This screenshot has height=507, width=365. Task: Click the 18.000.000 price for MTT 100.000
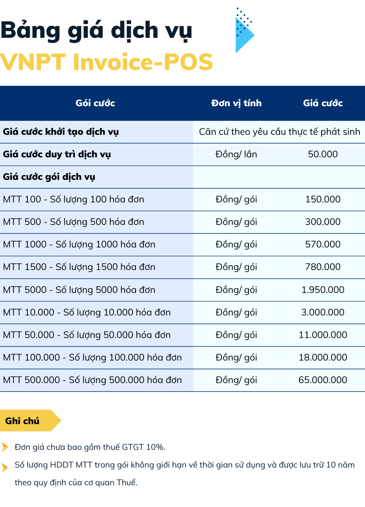(323, 357)
